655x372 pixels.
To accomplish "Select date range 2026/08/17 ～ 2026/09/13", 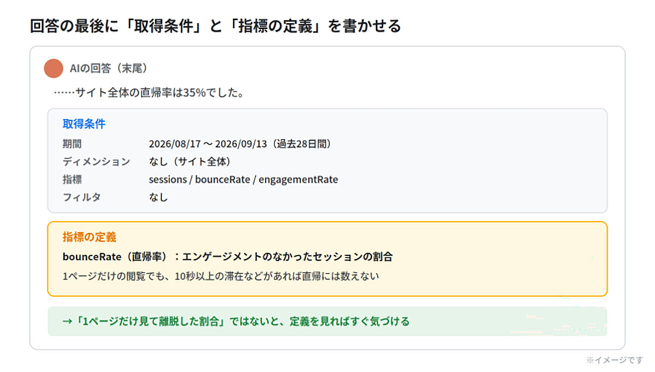I will click(208, 144).
